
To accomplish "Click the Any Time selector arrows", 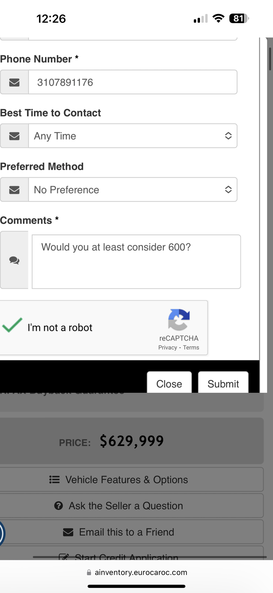I will point(228,136).
